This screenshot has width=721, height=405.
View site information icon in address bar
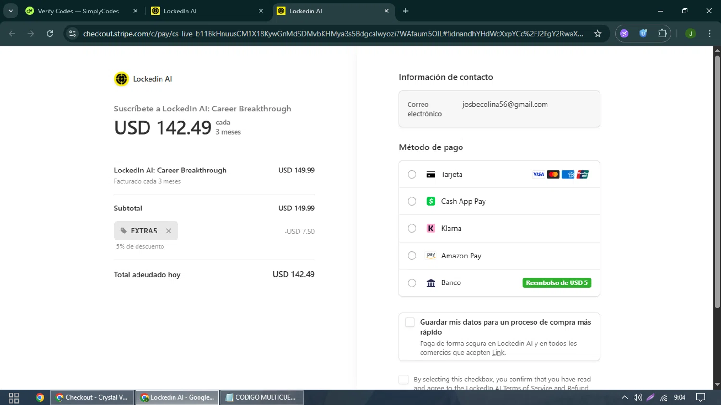[72, 33]
